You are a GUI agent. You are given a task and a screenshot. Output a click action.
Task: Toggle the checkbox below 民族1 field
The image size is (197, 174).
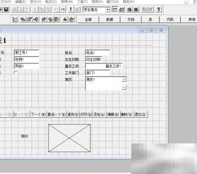coord(15,73)
